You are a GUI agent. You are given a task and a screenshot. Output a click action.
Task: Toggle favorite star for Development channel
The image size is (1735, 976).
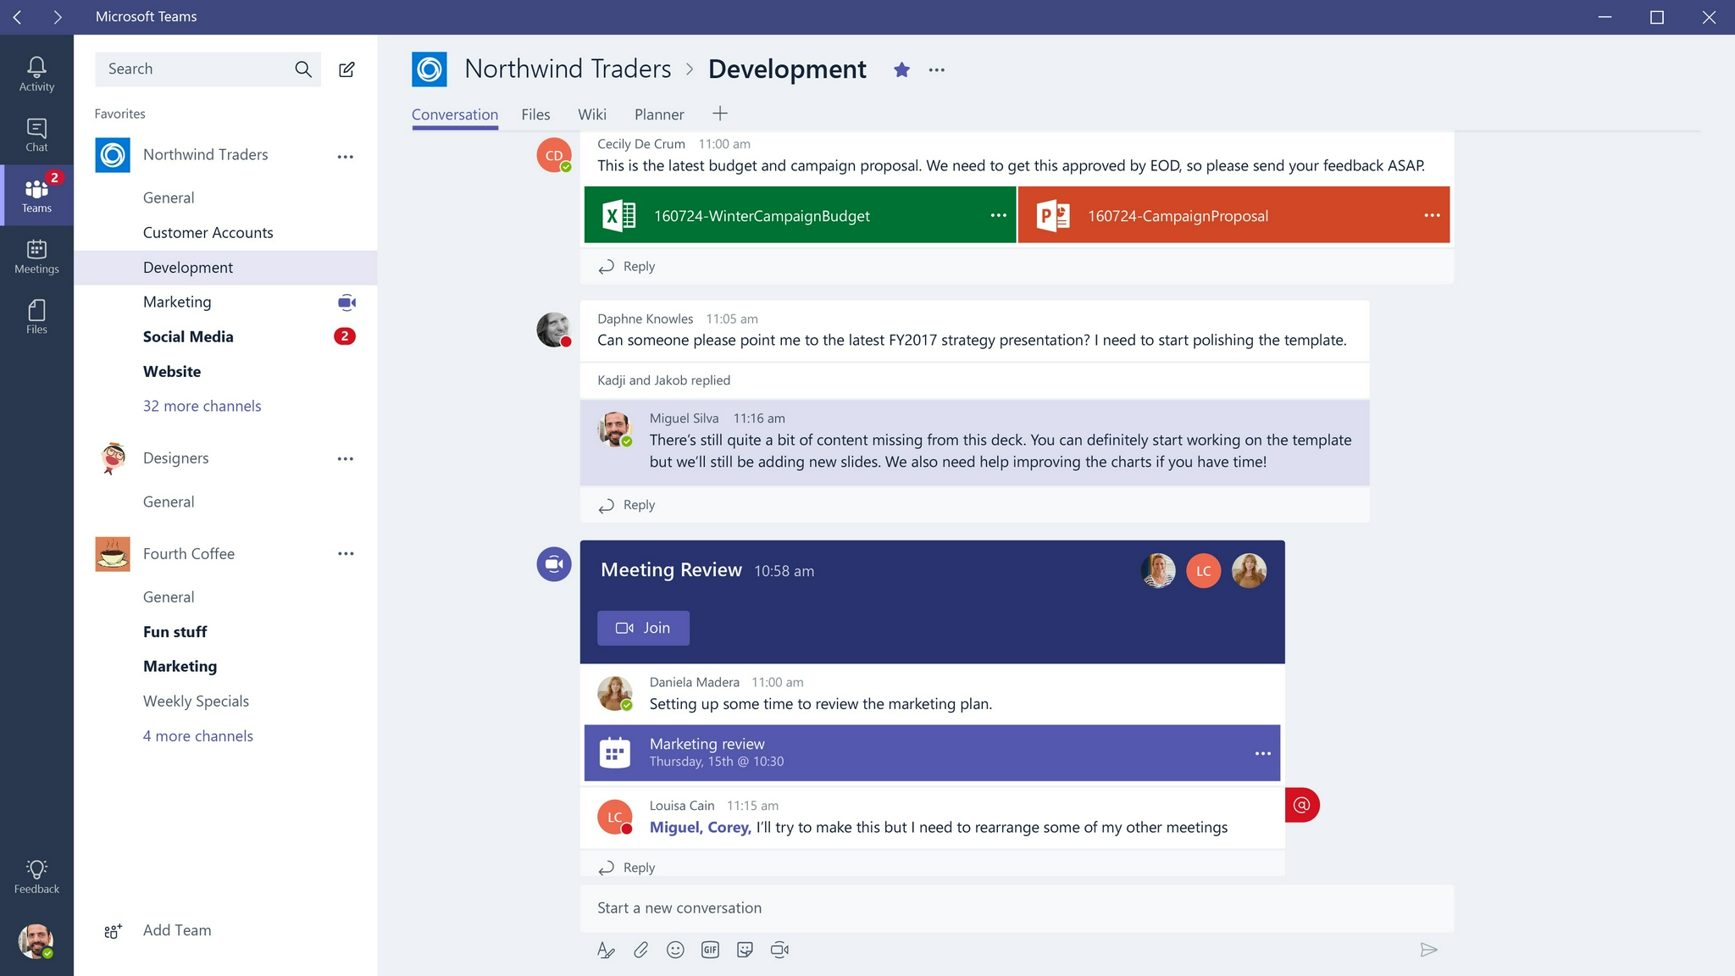[902, 69]
